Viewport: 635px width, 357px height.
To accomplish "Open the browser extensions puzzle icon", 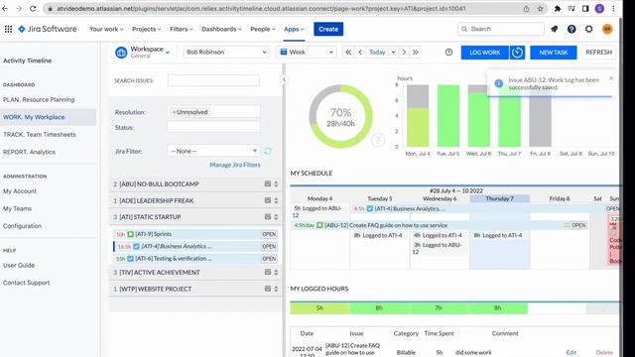I will (558, 9).
